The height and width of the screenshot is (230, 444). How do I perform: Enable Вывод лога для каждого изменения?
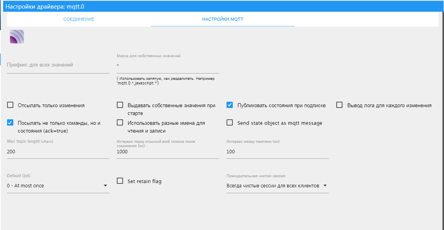tap(340, 105)
